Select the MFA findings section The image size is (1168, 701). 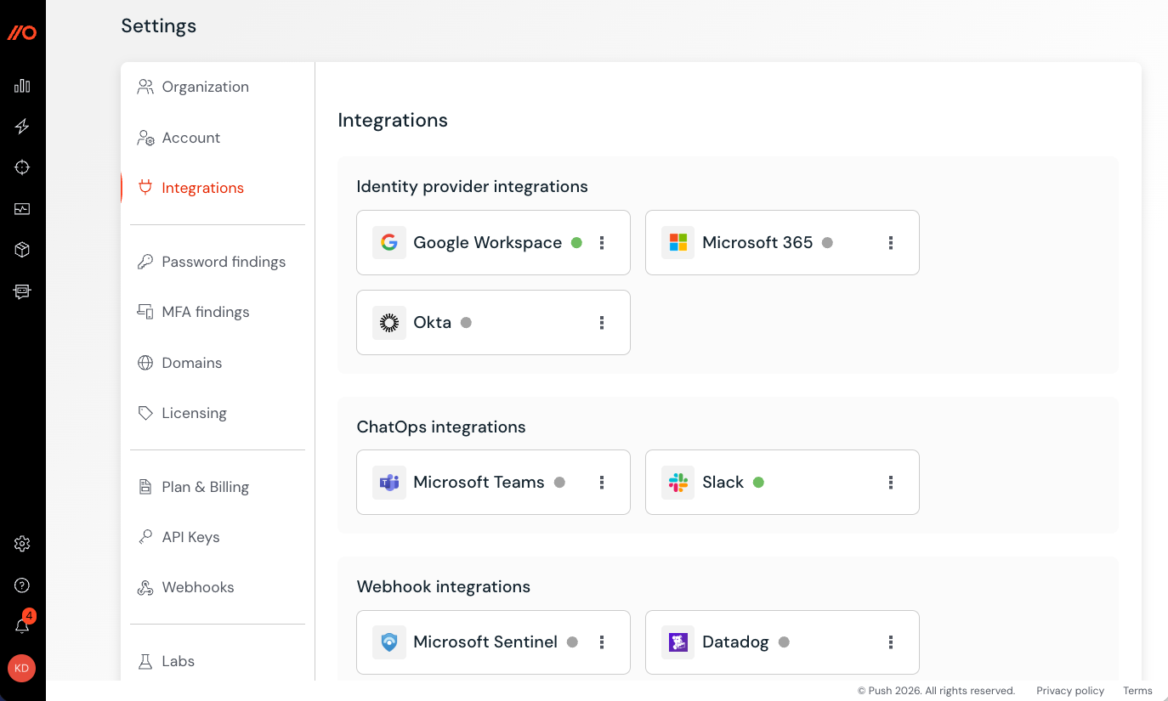206,312
